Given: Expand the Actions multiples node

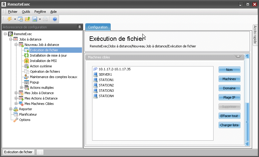Looking at the screenshot, I should click(x=21, y=87).
